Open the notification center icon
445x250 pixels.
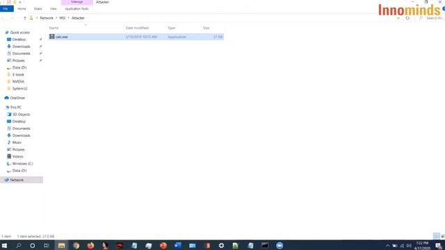[x=439, y=246]
